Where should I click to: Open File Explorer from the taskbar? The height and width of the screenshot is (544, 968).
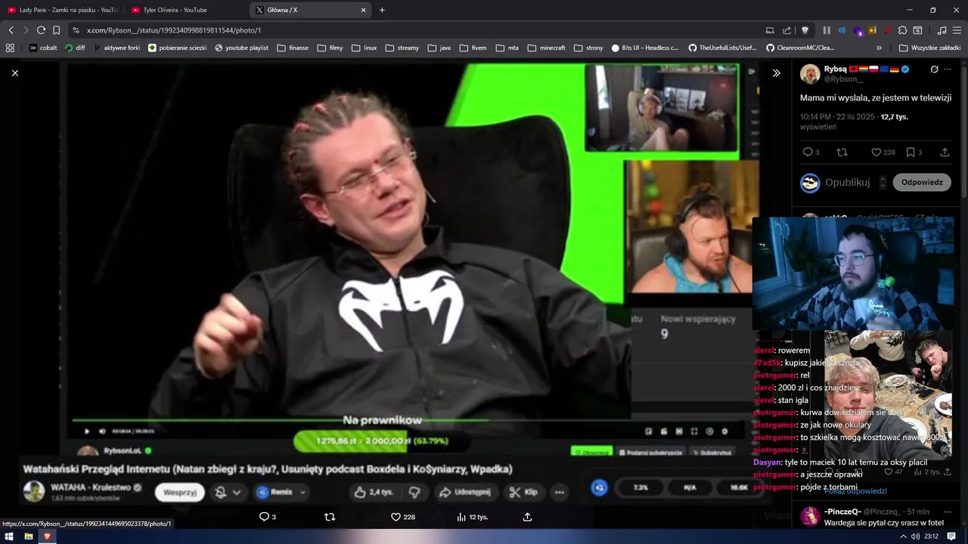(29, 536)
